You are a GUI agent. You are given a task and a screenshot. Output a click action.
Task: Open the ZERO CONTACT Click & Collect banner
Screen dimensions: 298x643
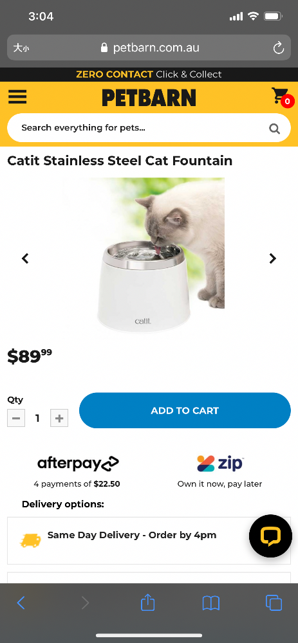[149, 75]
